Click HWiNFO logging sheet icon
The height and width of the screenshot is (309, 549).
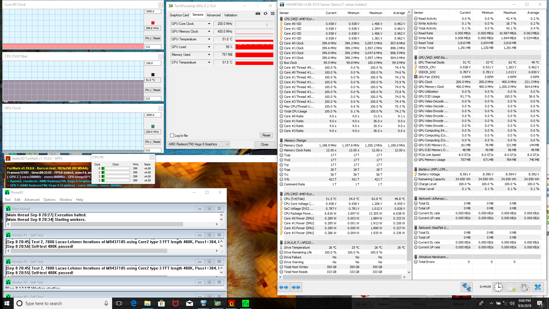pyautogui.click(x=512, y=287)
